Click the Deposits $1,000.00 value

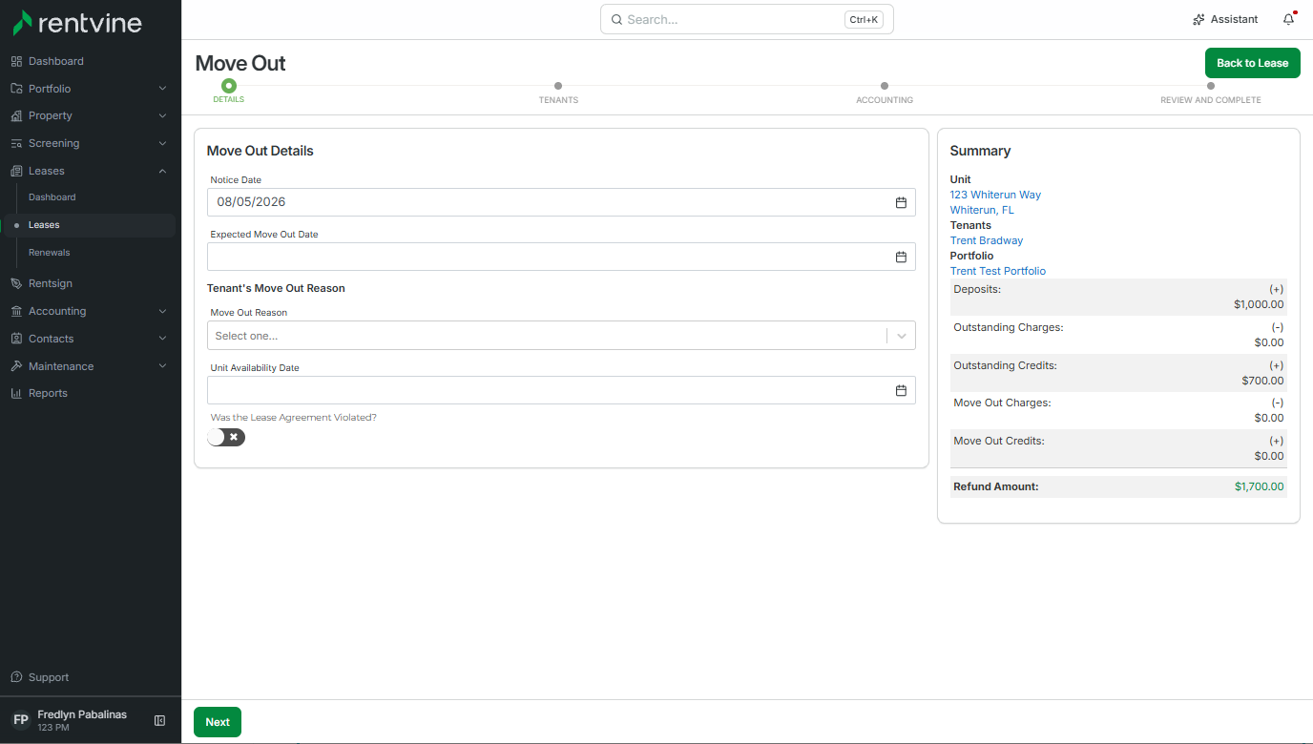1260,304
